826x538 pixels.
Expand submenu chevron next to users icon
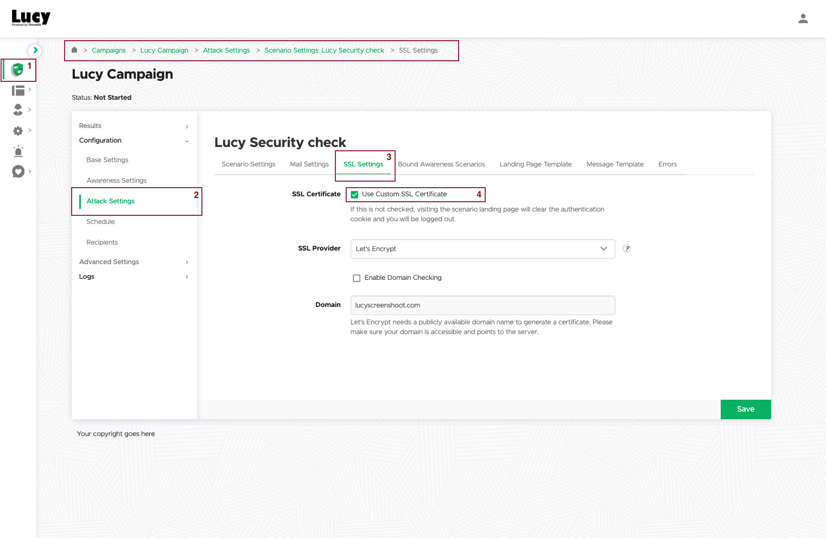click(30, 110)
